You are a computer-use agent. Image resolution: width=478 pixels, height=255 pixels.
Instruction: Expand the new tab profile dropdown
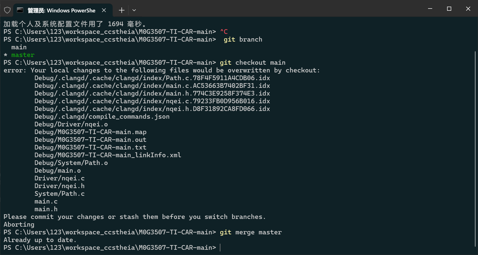coord(134,10)
